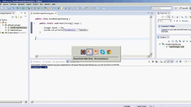
Task: Click the Save disk icon in toolbar
Action: click(2, 8)
